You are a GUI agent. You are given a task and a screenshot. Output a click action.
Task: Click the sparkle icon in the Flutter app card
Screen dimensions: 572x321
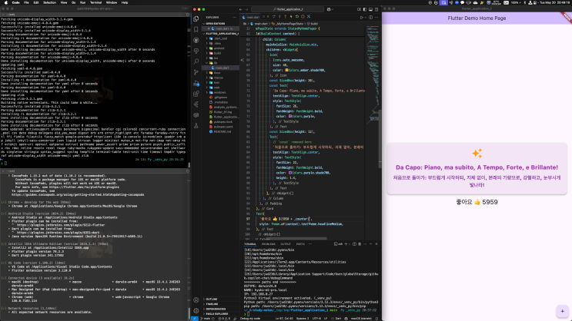coord(477,154)
